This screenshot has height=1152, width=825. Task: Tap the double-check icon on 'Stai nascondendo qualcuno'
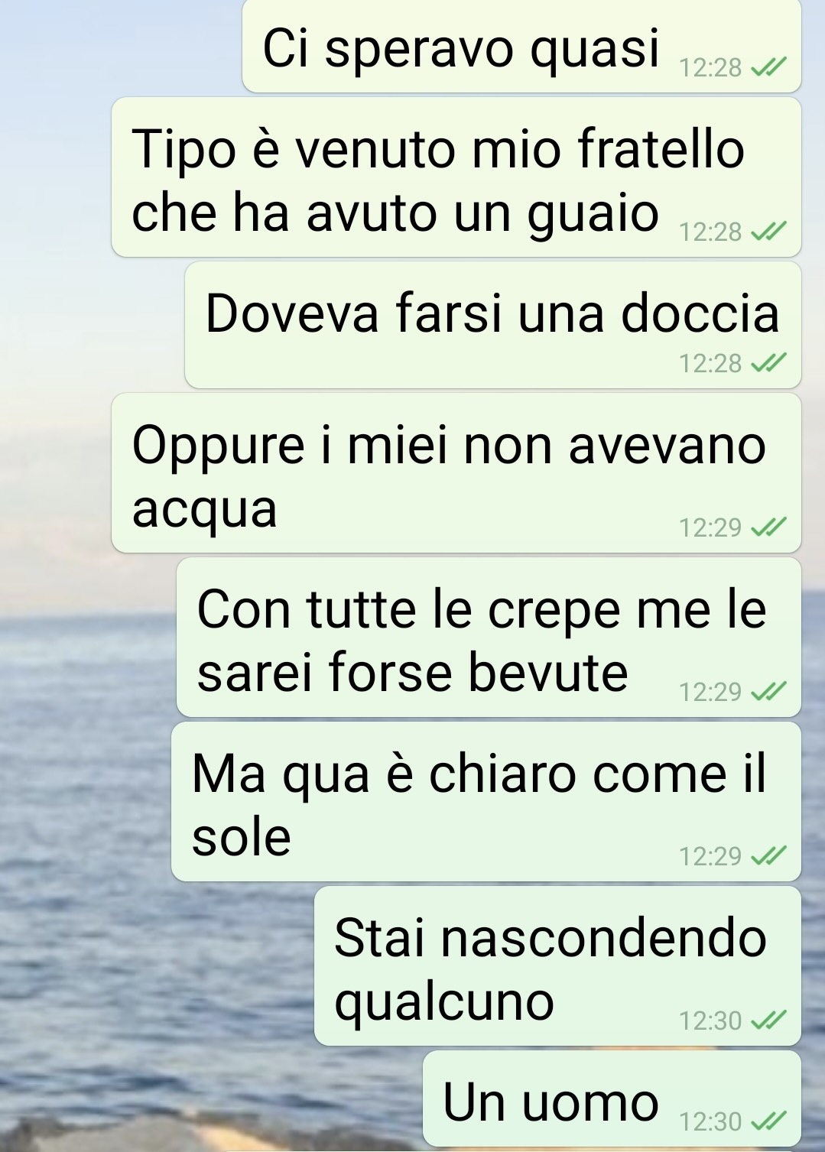coord(768,1021)
